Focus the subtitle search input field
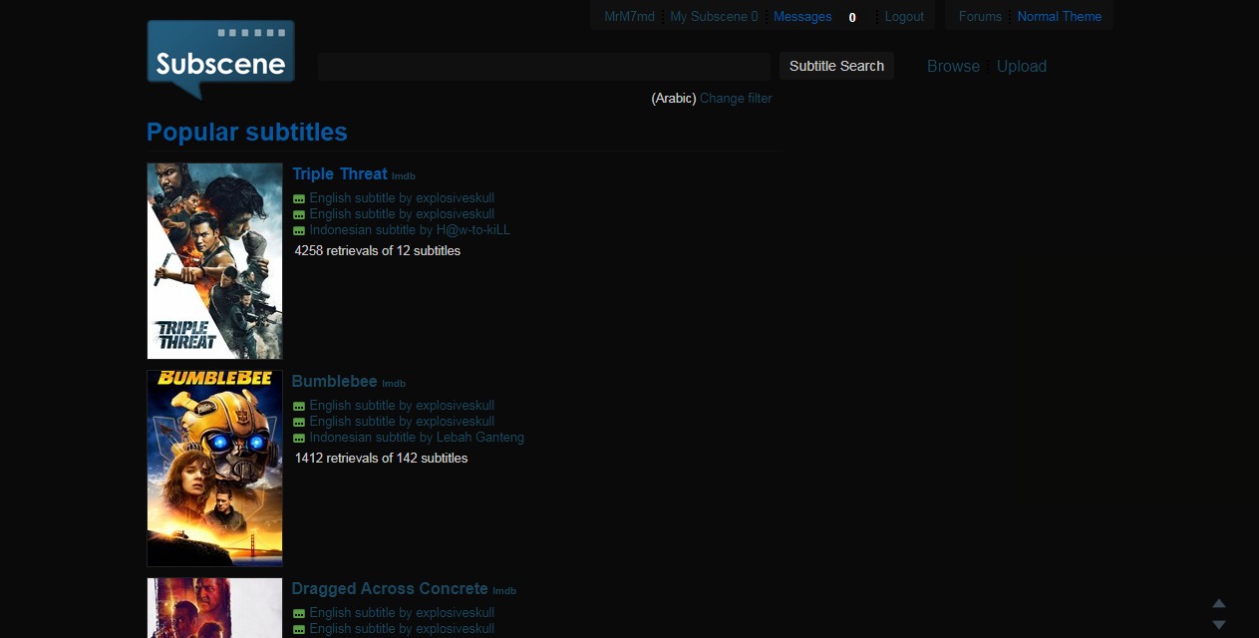Image resolution: width=1259 pixels, height=638 pixels. (x=544, y=66)
